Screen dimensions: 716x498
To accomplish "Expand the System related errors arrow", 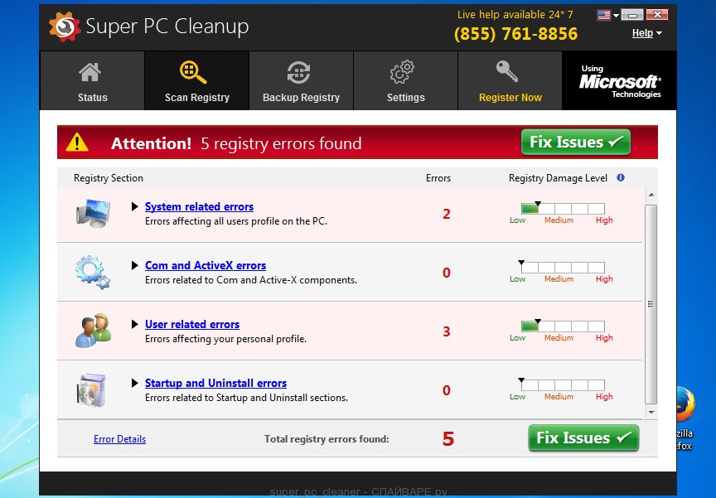I will coord(135,206).
